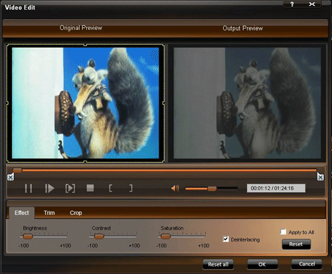Set trim start with left bracket

pyautogui.click(x=110, y=188)
